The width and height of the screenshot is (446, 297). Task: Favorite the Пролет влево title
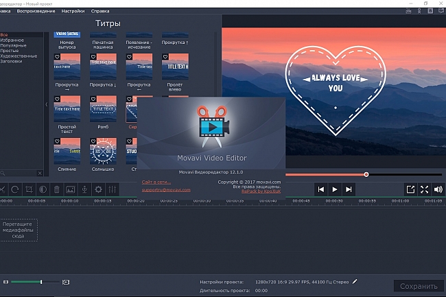165,57
